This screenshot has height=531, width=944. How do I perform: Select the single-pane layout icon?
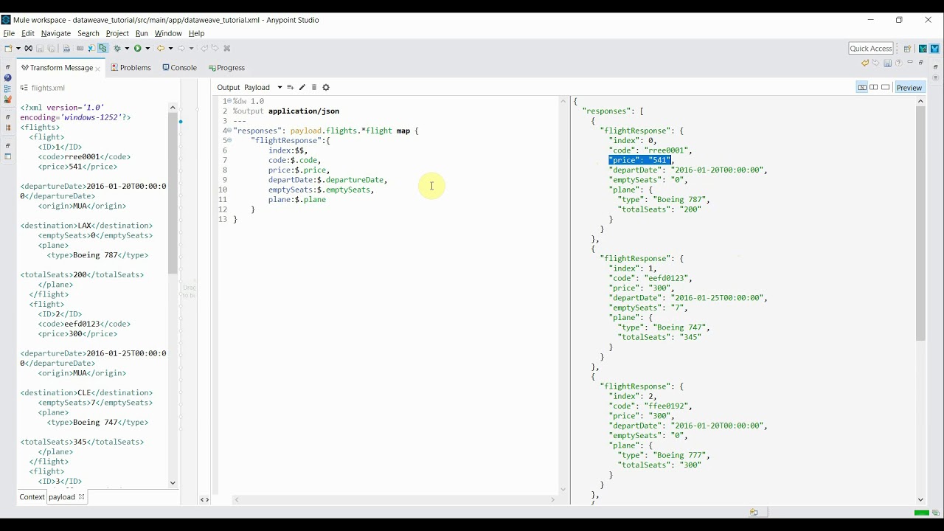pyautogui.click(x=886, y=88)
